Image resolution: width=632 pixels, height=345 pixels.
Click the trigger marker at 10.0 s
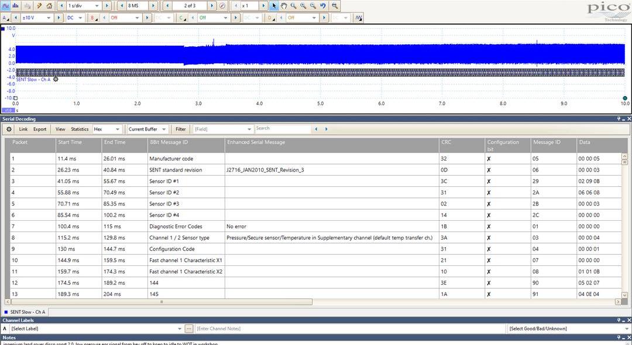[625, 98]
